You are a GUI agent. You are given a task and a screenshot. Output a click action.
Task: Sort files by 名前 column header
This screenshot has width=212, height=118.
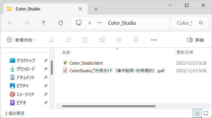pos(66,53)
